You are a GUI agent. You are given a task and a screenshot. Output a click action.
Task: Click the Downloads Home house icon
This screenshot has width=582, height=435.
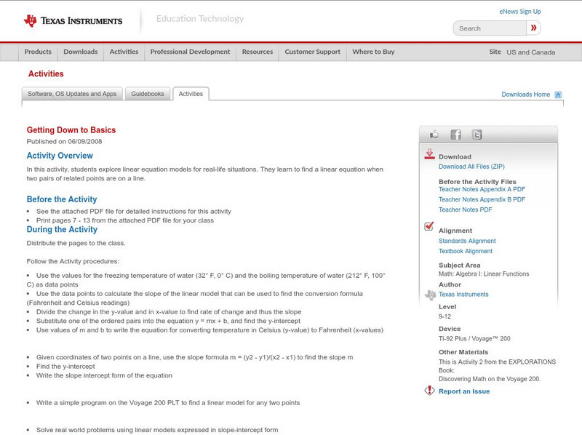click(x=557, y=94)
